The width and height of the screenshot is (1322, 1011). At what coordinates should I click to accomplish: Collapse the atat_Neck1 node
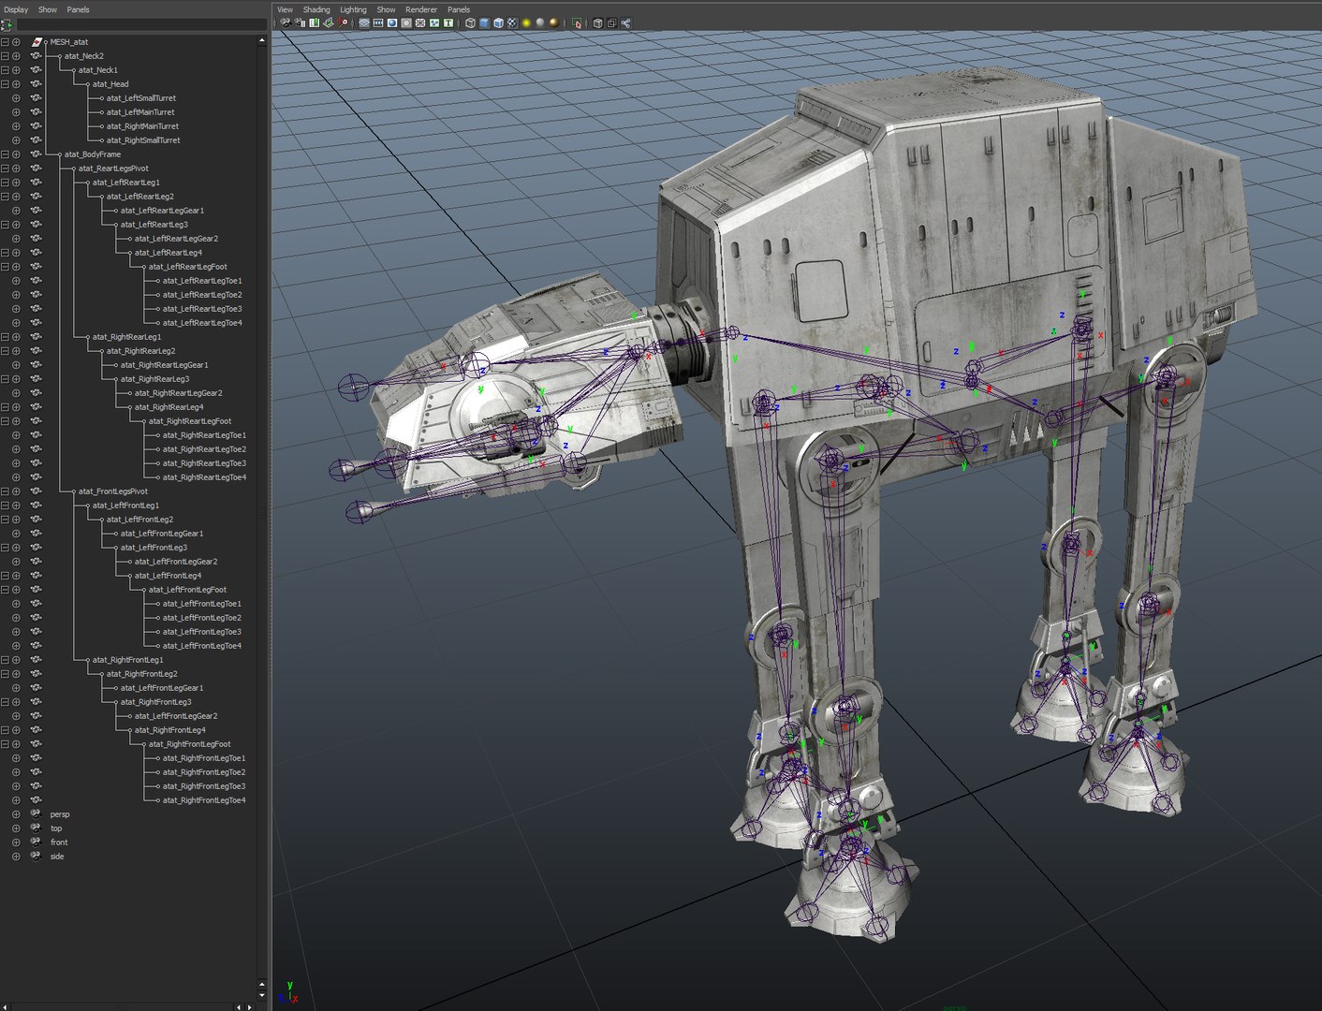(5, 70)
